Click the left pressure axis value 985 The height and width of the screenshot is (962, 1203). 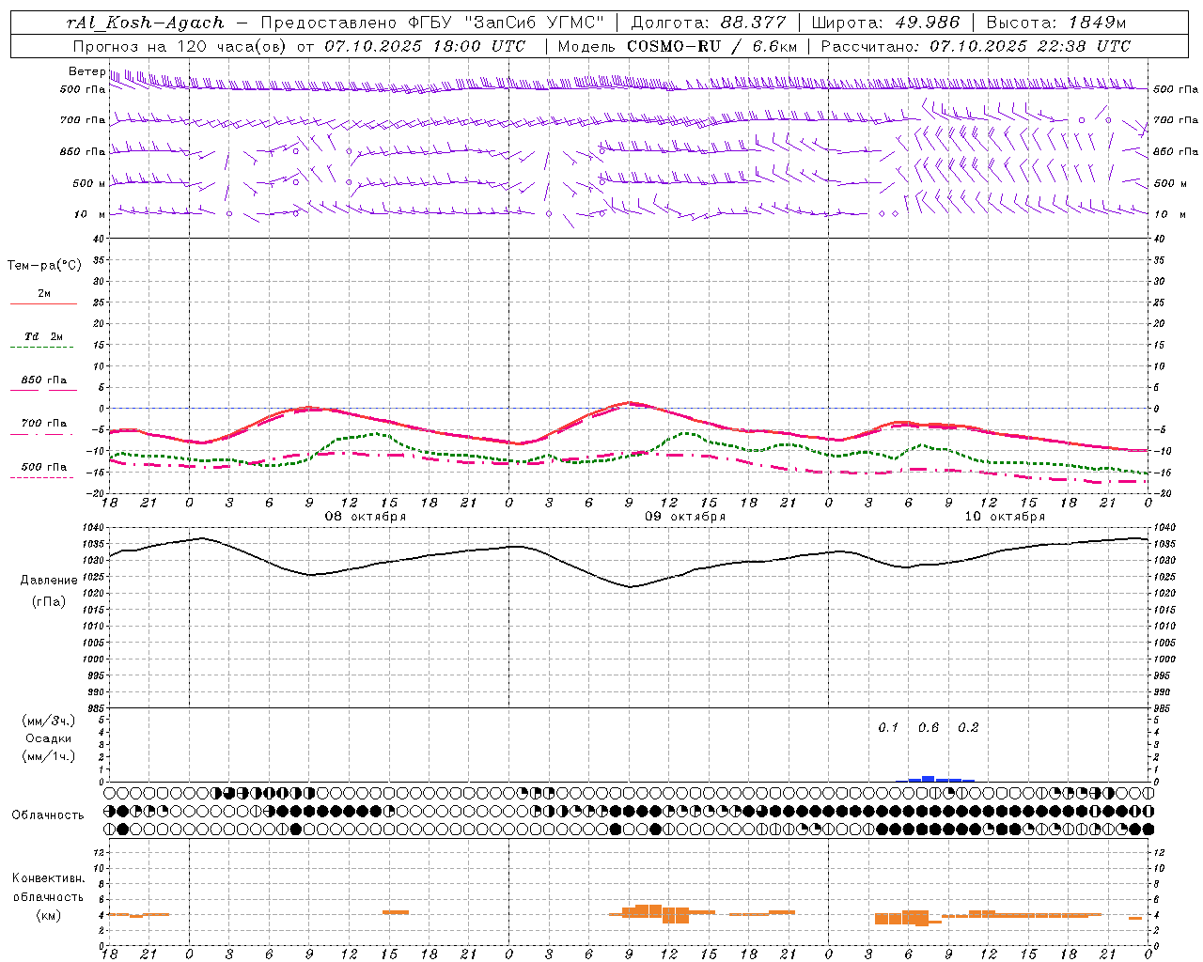coord(98,708)
